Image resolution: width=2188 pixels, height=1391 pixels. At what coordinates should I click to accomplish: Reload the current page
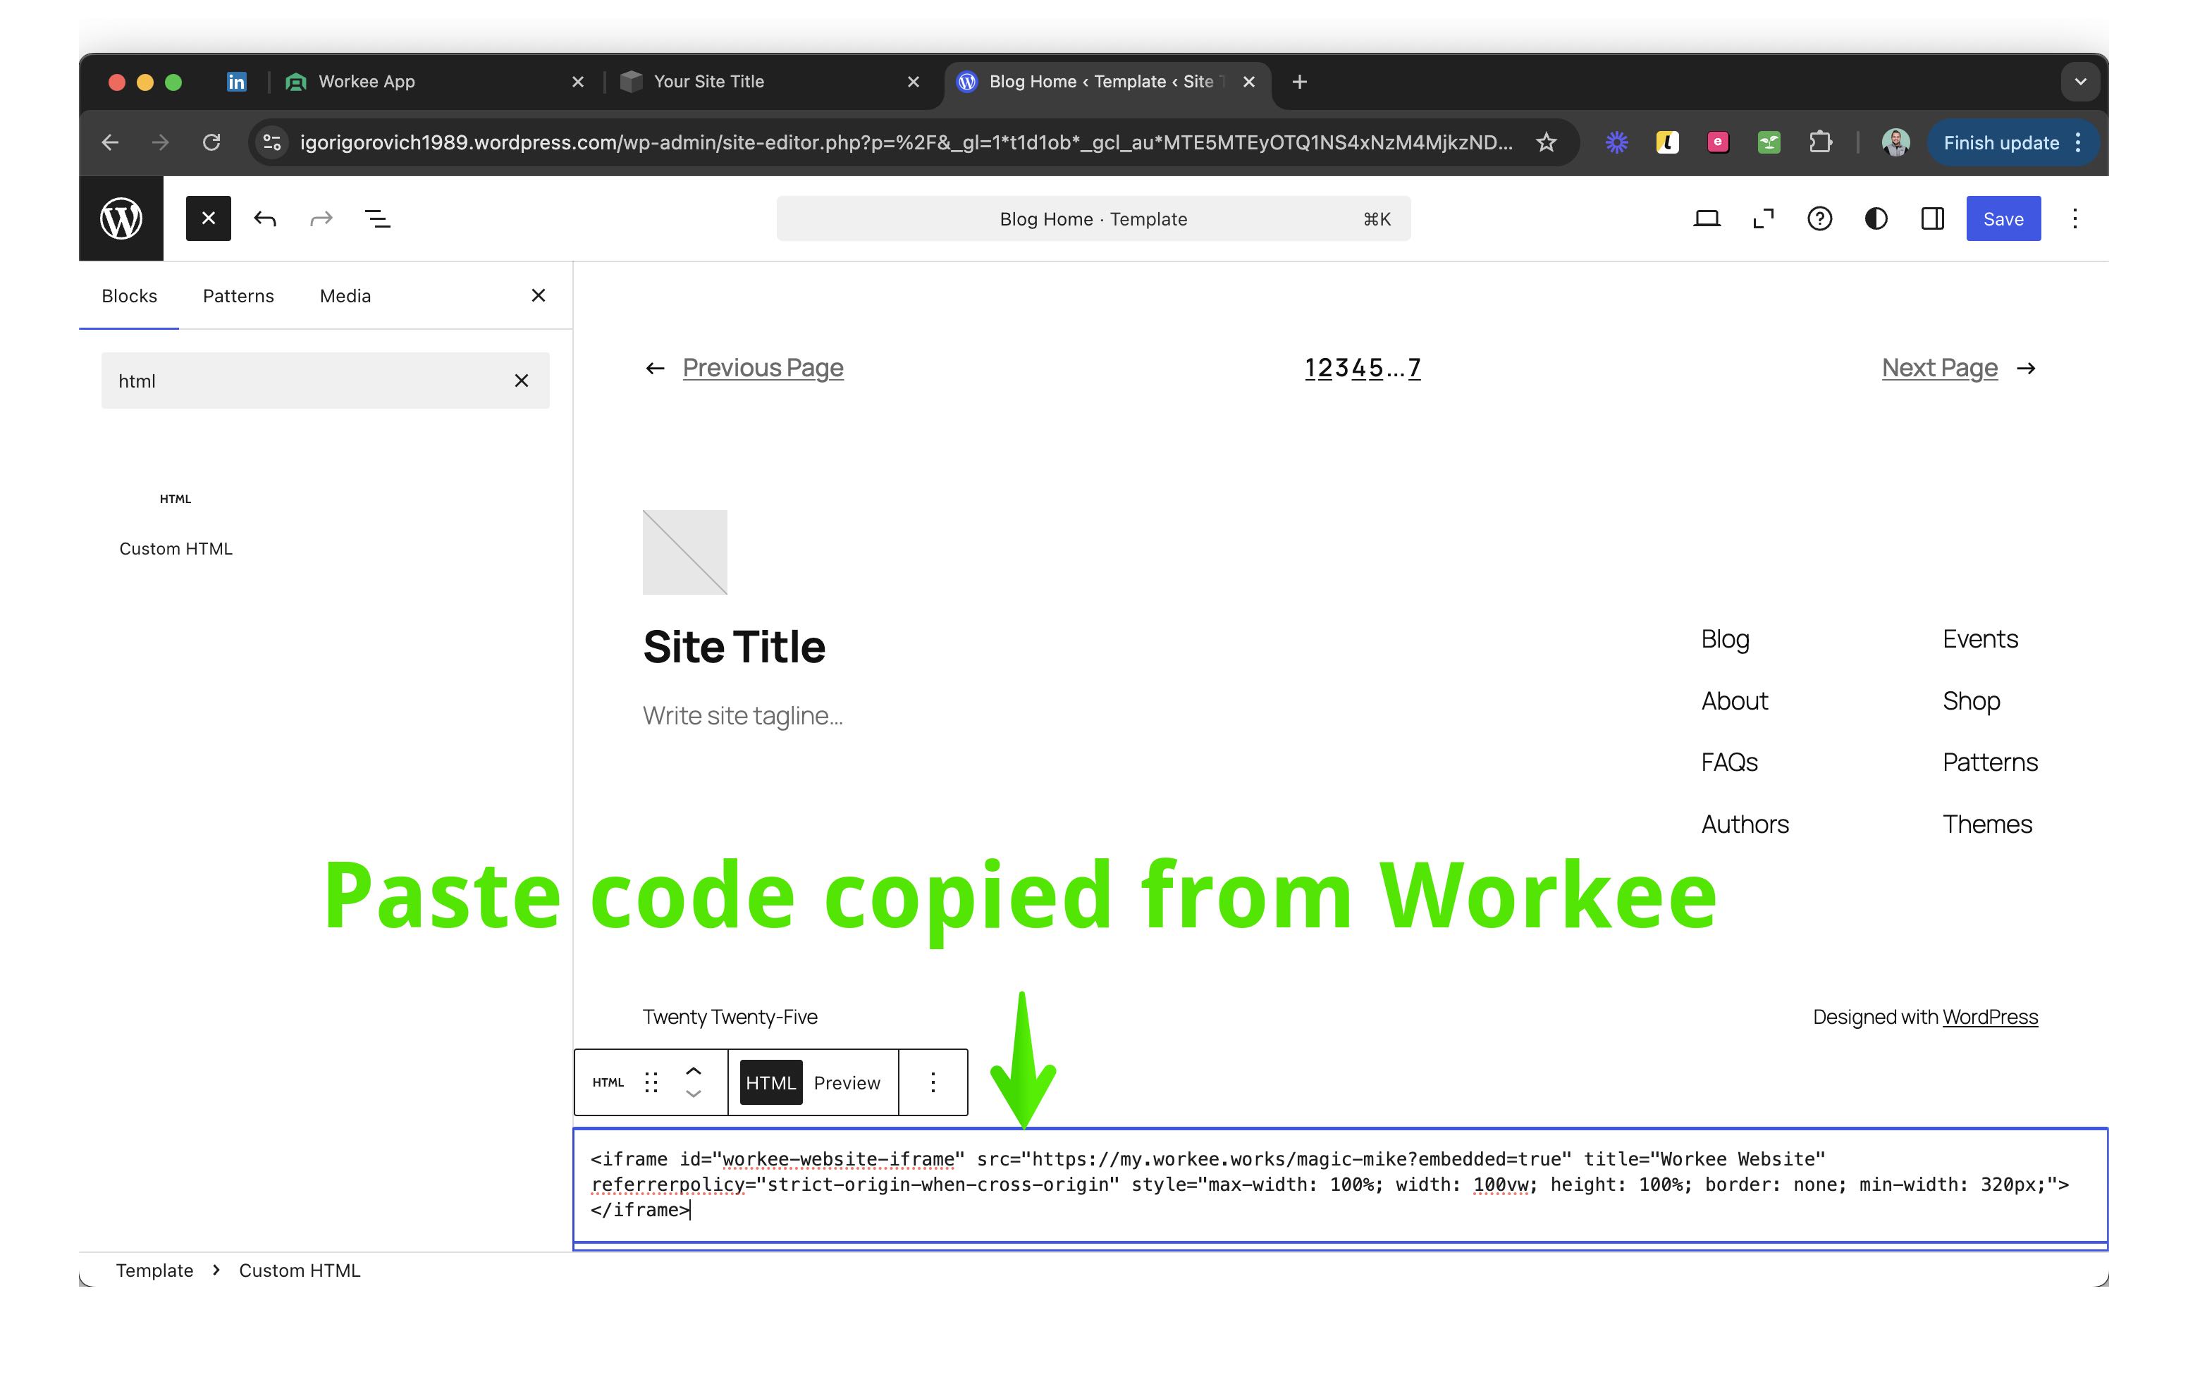pos(211,142)
